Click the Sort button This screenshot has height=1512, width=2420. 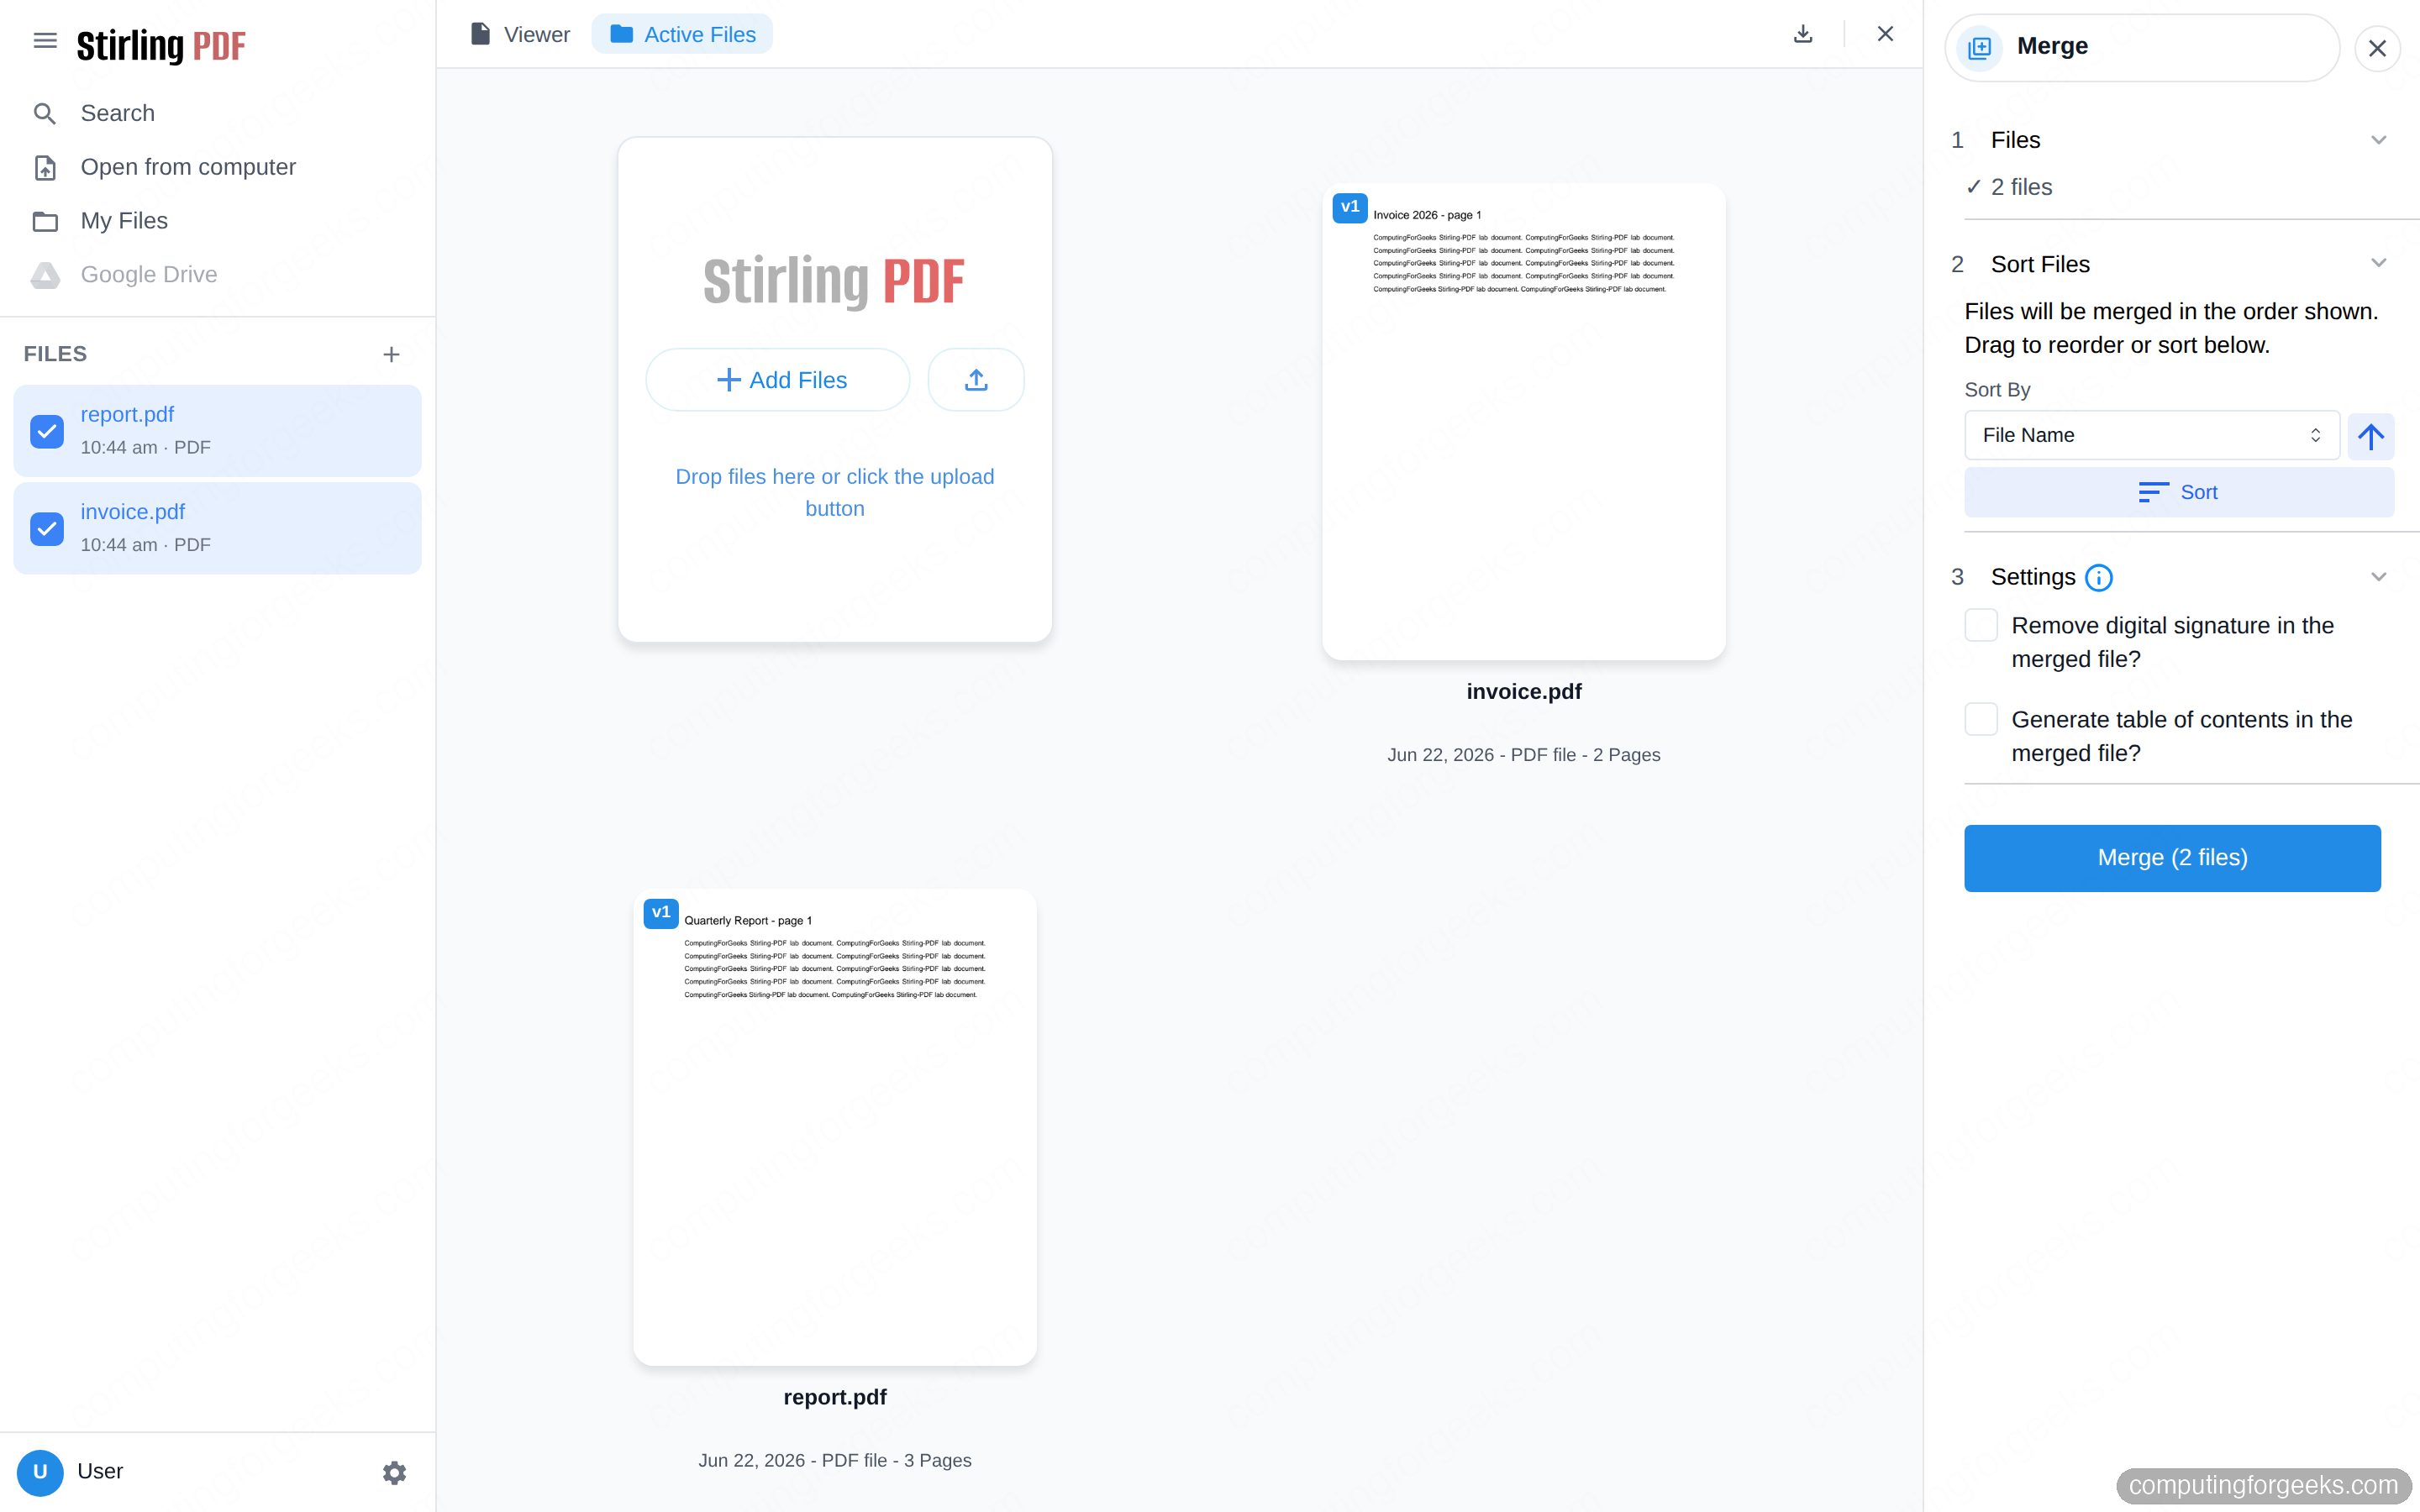pos(2178,492)
